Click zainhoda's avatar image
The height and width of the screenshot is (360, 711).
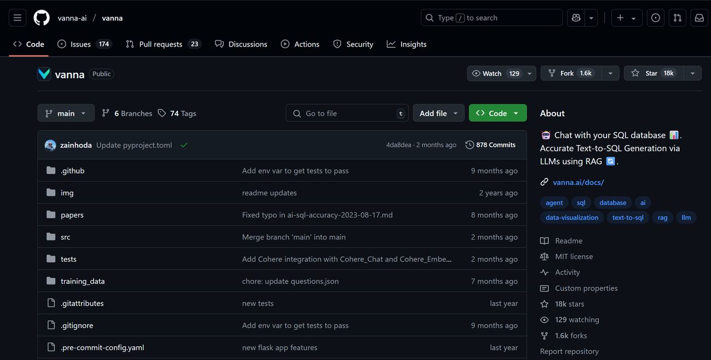click(51, 145)
